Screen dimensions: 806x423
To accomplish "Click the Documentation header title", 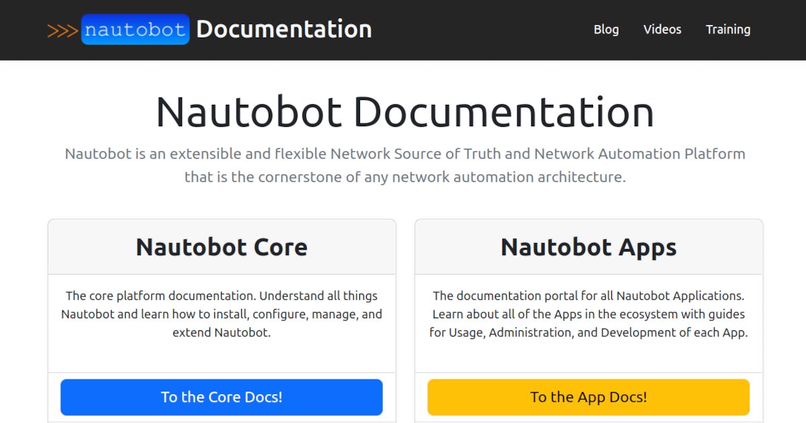I will [x=284, y=29].
